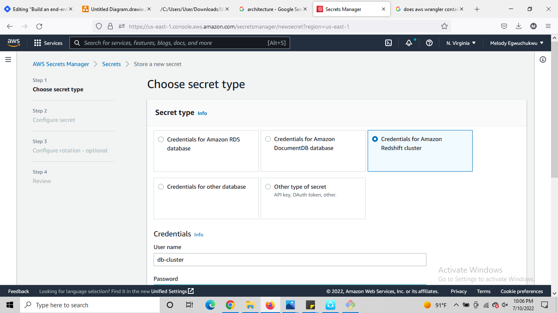Screen dimensions: 558x313
Task: Click the User name field
Action: (x=290, y=260)
